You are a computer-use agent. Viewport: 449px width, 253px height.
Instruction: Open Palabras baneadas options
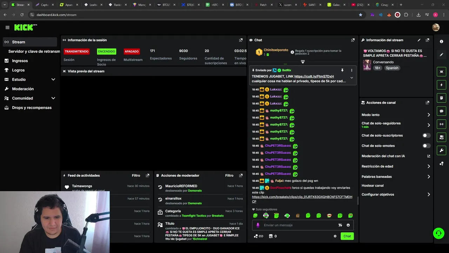(396, 176)
